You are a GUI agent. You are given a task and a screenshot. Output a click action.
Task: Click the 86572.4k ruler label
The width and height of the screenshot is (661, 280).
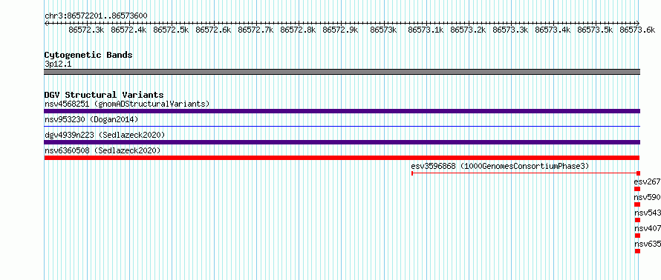tap(128, 30)
